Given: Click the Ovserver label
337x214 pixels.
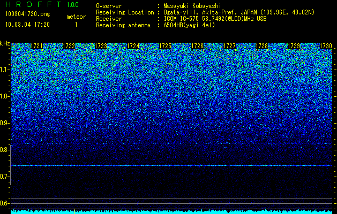Looking at the screenshot, I should (x=109, y=6).
